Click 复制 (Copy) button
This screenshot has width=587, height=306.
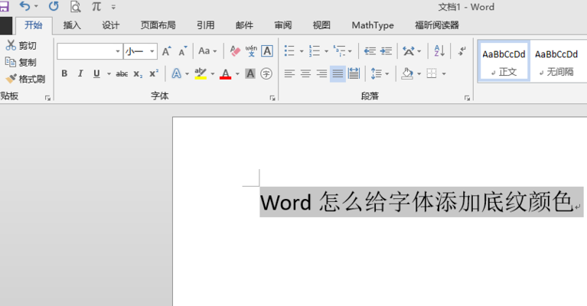(21, 62)
